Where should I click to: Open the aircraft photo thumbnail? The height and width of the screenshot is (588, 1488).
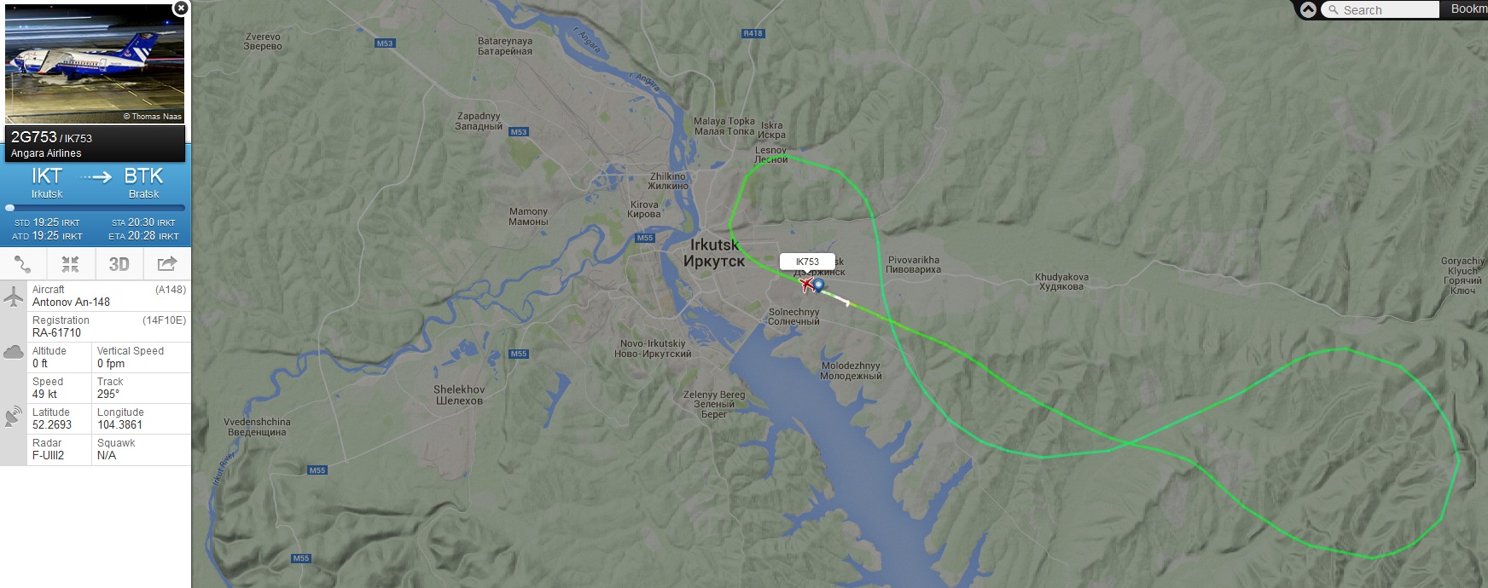coord(95,63)
